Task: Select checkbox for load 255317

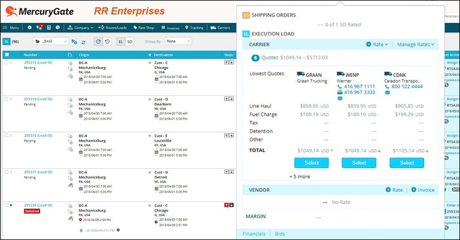Action: tap(6, 172)
